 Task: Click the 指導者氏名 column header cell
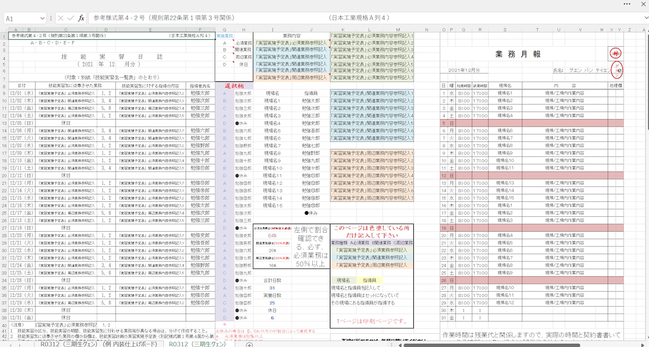point(200,85)
